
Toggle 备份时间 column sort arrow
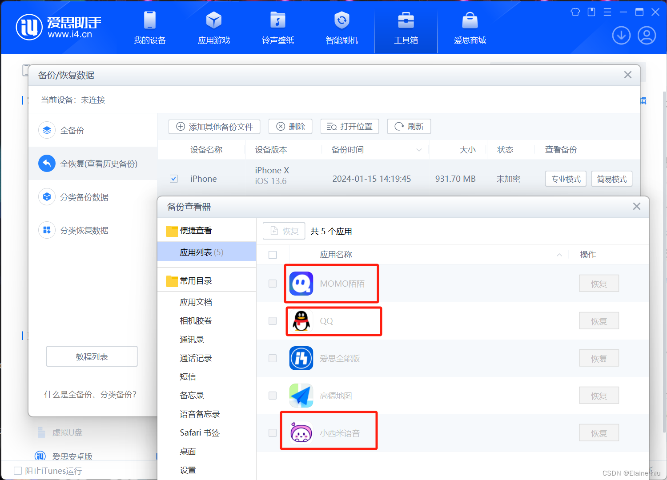[419, 150]
